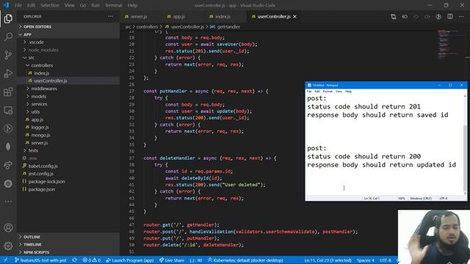Screen dimensions: 470x264
Task: Open the Manage gear icon
Action: tap(8, 246)
